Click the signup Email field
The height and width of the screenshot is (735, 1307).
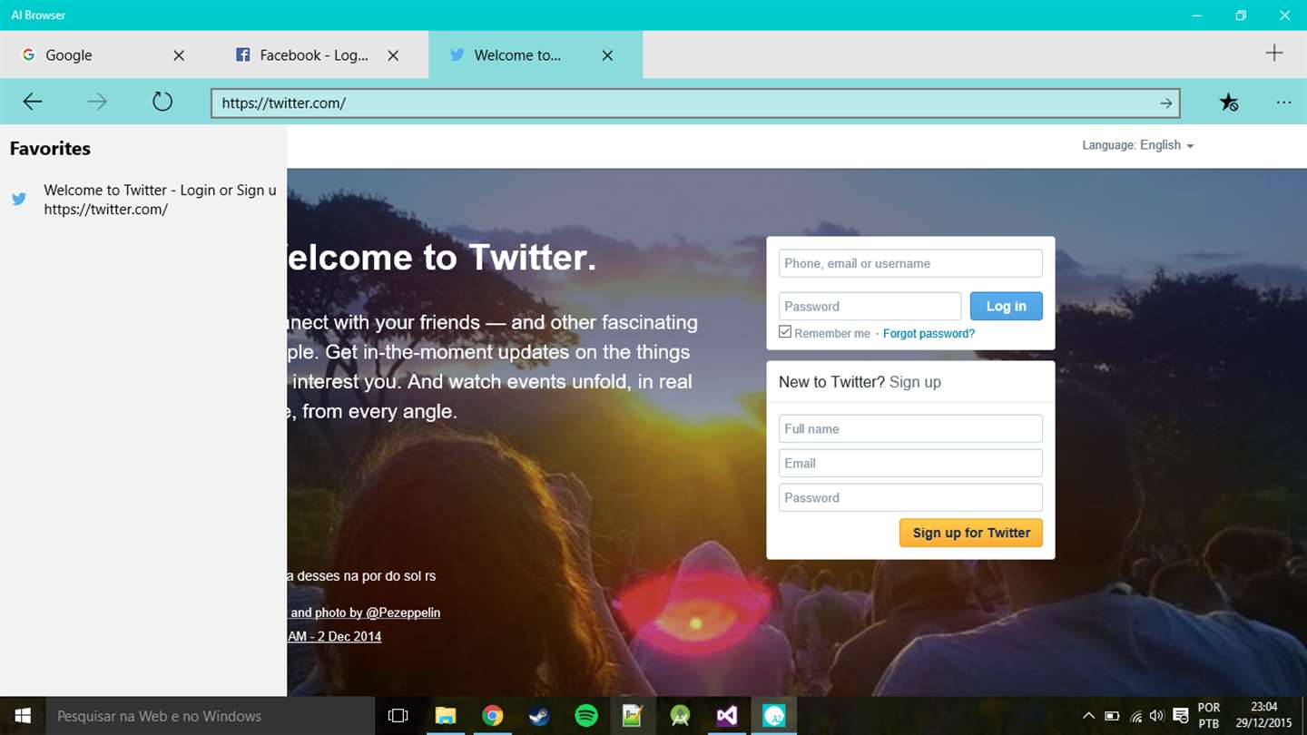pos(910,463)
